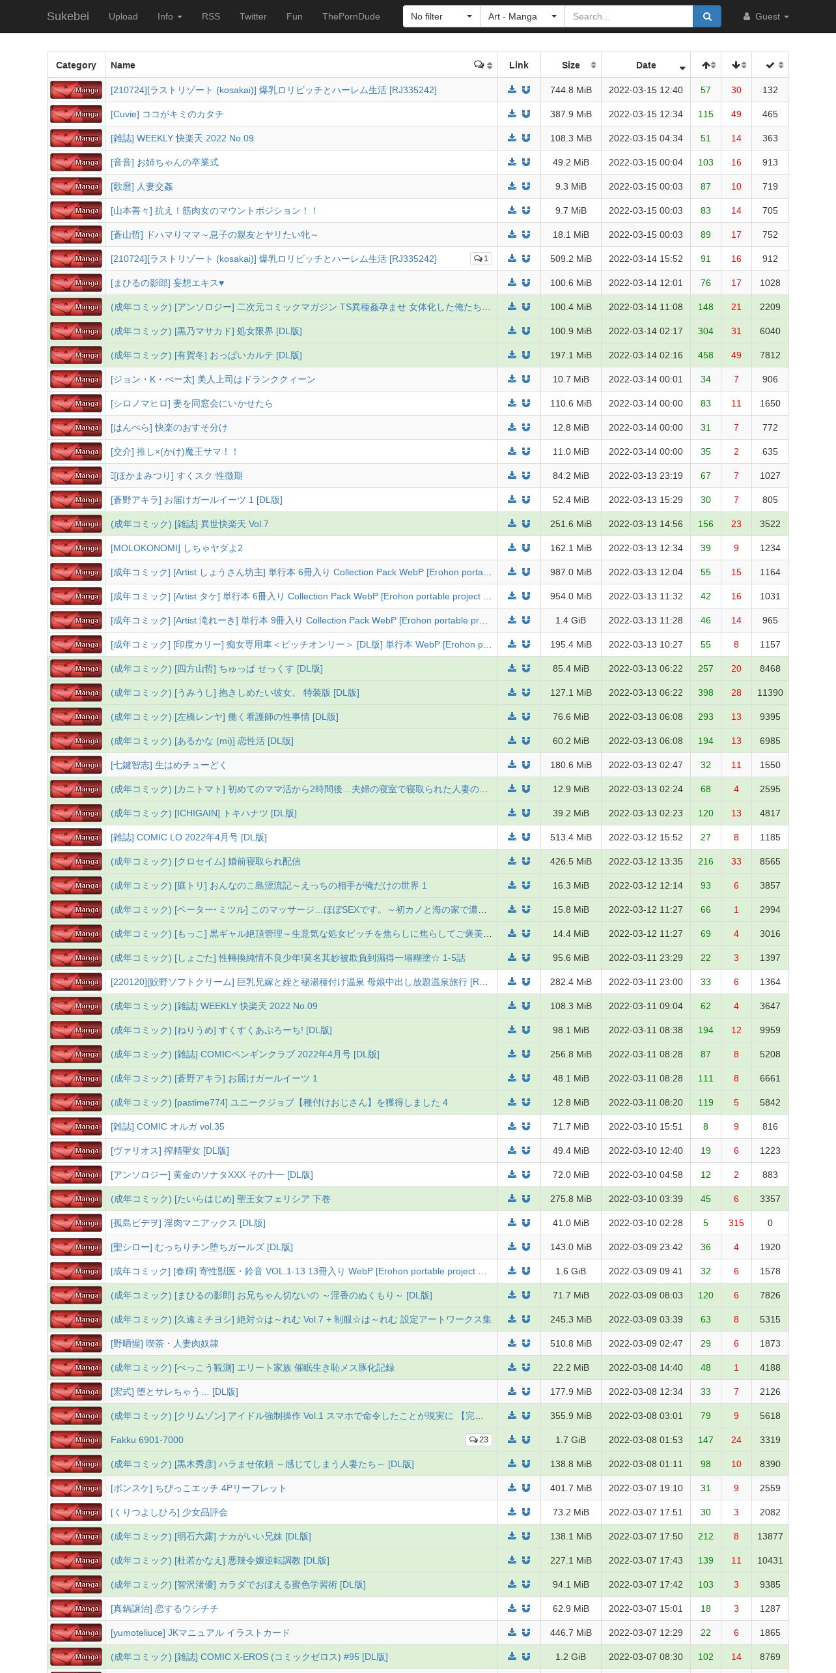Open magnet link for the 387.9 MiB row
836x1673 pixels.
(526, 114)
